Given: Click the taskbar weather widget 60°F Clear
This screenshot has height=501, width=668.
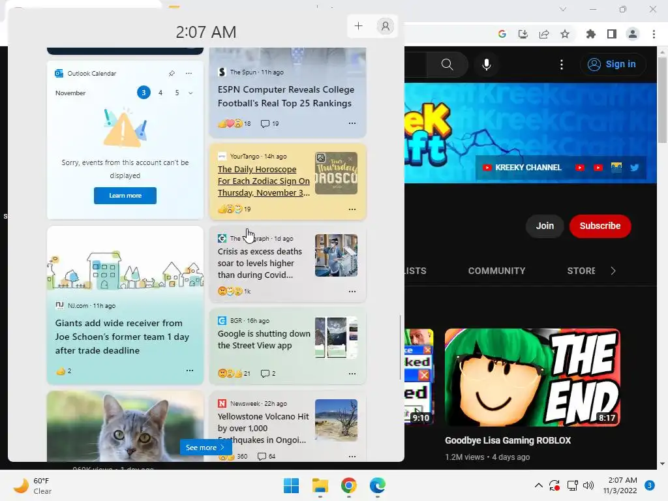Looking at the screenshot, I should tap(33, 485).
